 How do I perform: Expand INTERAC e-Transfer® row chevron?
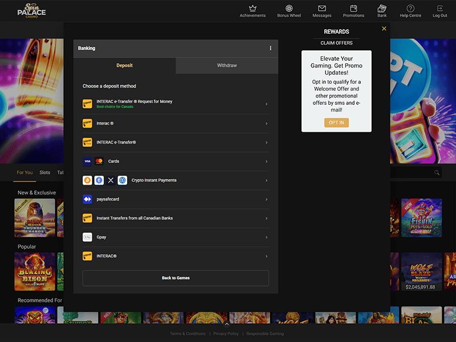(x=266, y=142)
